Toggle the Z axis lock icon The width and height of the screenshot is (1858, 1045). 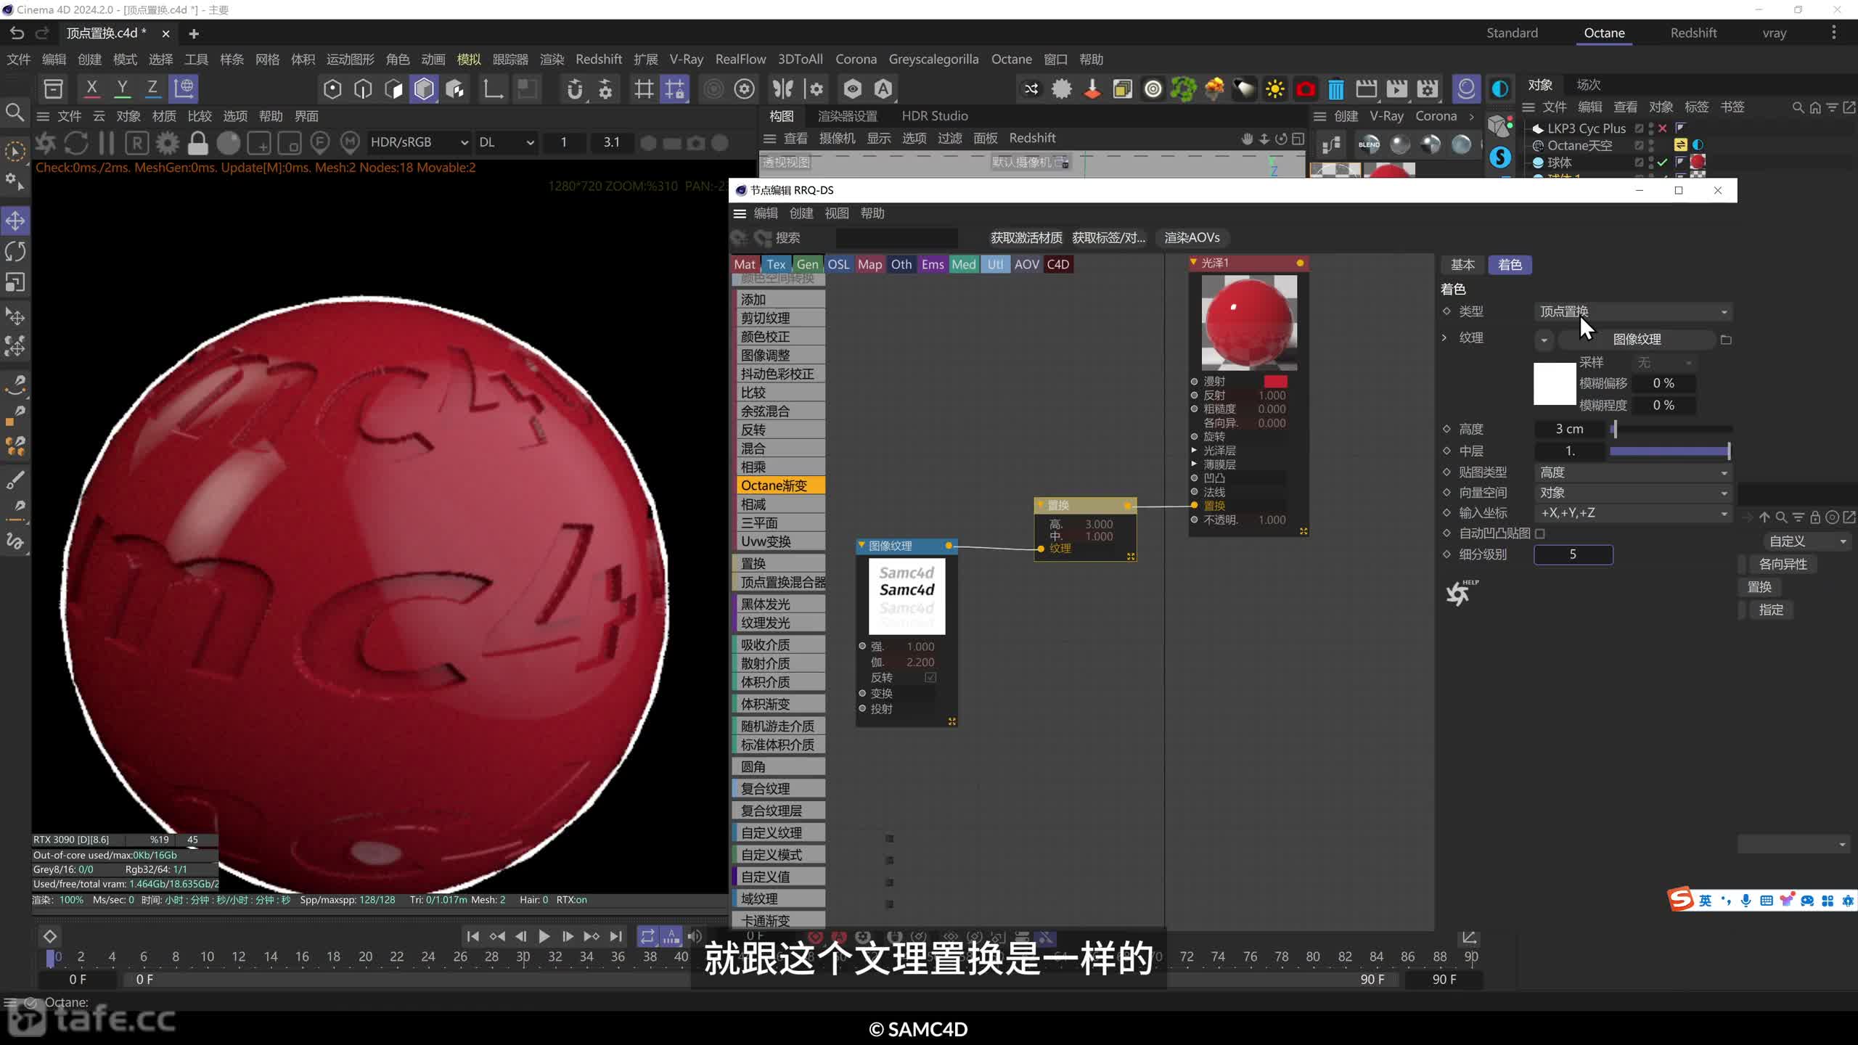152,89
